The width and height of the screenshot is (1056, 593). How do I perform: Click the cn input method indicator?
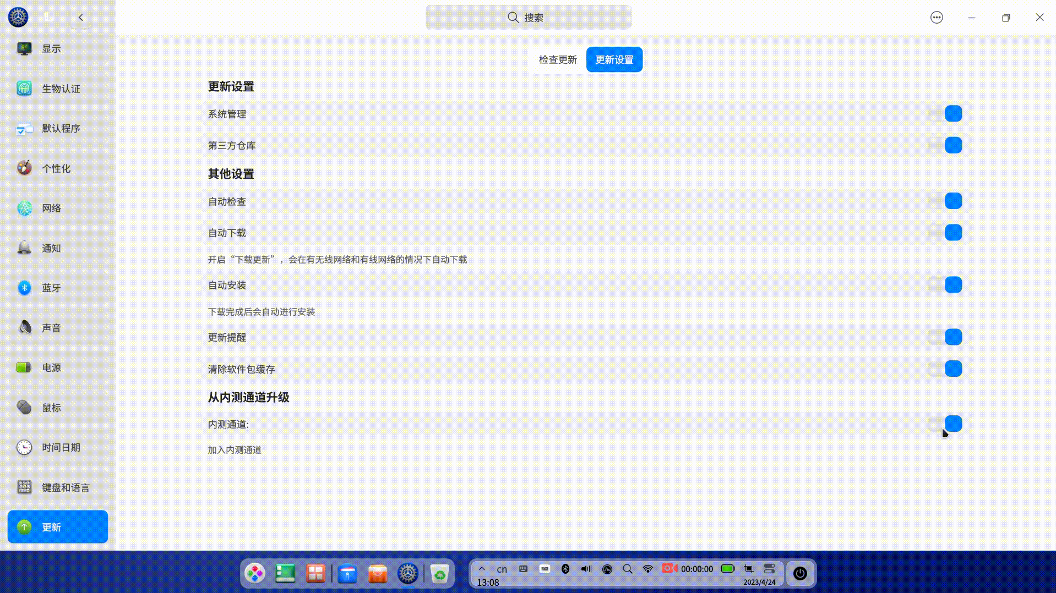(x=502, y=569)
